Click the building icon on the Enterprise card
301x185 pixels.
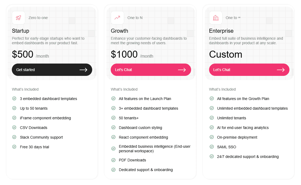216,17
